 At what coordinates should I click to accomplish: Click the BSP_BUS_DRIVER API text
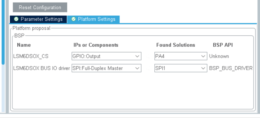click(x=231, y=68)
